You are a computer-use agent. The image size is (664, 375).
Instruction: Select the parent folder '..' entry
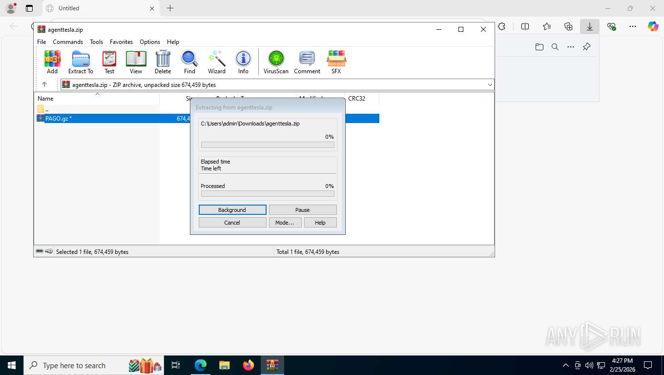[43, 109]
